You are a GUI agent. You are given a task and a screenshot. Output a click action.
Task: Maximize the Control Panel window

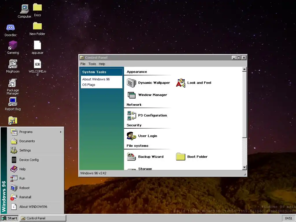point(238,58)
